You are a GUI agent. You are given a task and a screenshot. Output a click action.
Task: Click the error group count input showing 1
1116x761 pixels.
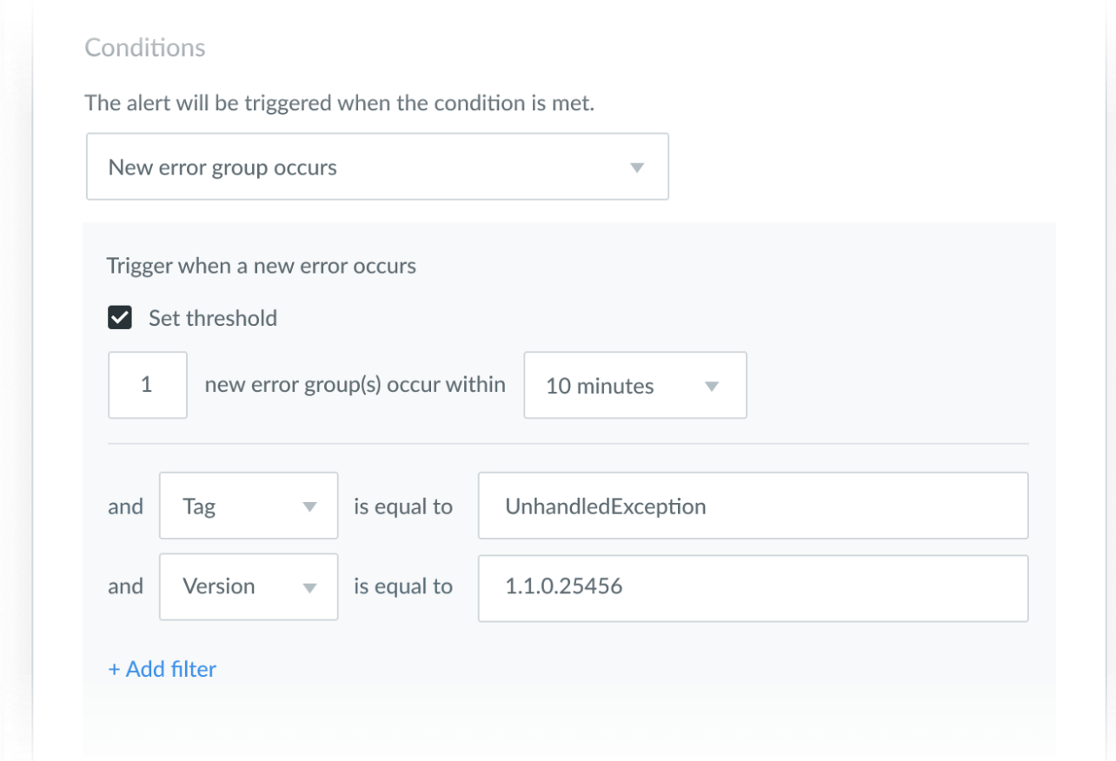click(147, 386)
